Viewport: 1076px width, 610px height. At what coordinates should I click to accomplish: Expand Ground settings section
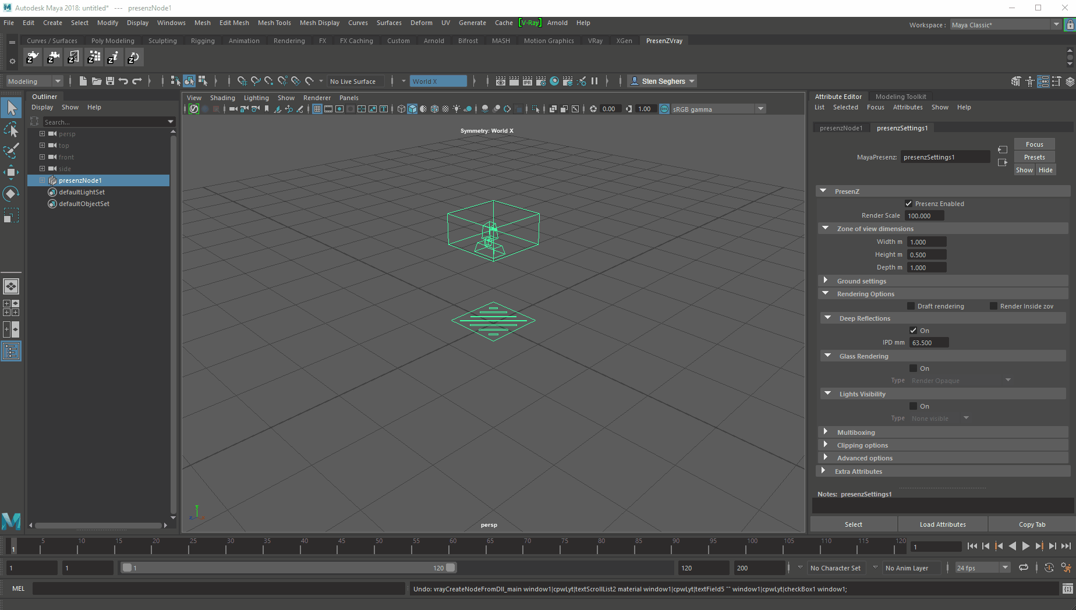pyautogui.click(x=825, y=281)
